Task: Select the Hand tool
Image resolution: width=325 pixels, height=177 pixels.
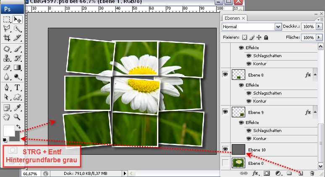Action: (x=7, y=116)
